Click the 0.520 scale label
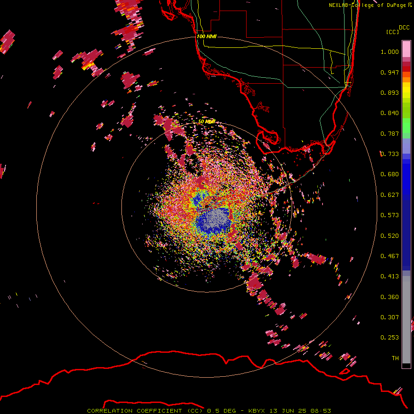Image resolution: width=414 pixels, height=414 pixels. point(390,236)
